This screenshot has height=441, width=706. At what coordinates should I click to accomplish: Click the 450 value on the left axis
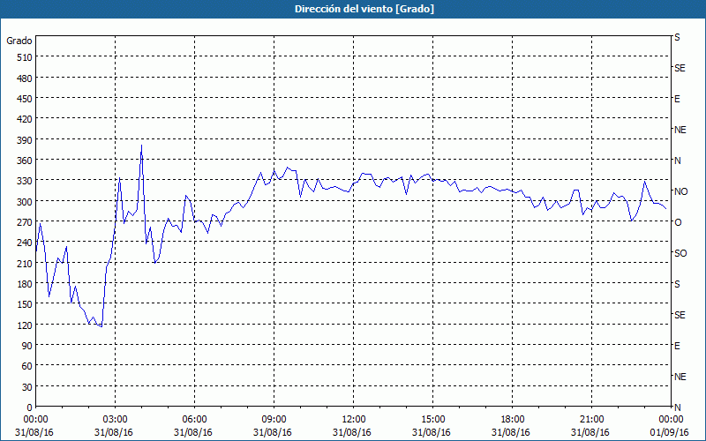click(x=25, y=99)
